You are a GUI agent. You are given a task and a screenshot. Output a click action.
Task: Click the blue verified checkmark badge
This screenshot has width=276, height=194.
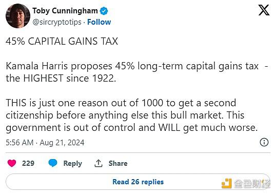tap(104, 11)
